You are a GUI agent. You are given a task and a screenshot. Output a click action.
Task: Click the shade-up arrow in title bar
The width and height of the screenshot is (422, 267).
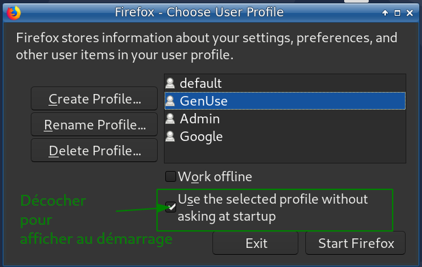(x=385, y=13)
